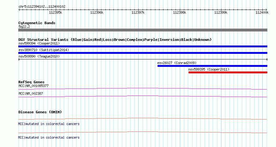Click the 5q22.2 band label

point(24,27)
